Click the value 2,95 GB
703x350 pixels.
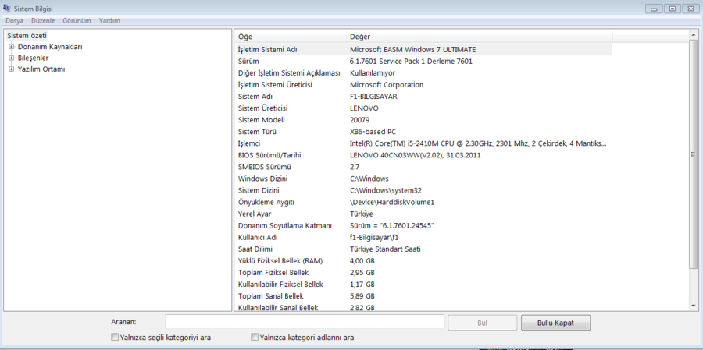pyautogui.click(x=362, y=273)
